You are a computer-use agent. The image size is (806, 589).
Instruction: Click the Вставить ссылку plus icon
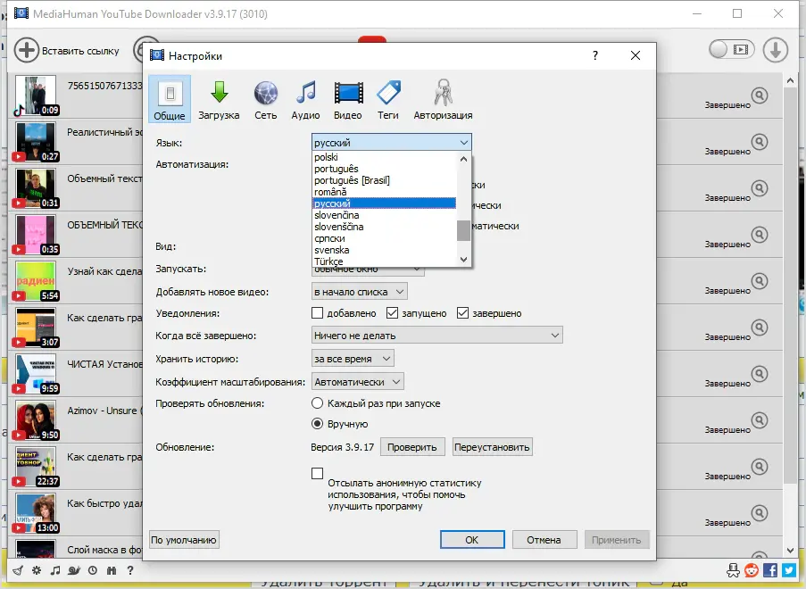click(x=26, y=50)
